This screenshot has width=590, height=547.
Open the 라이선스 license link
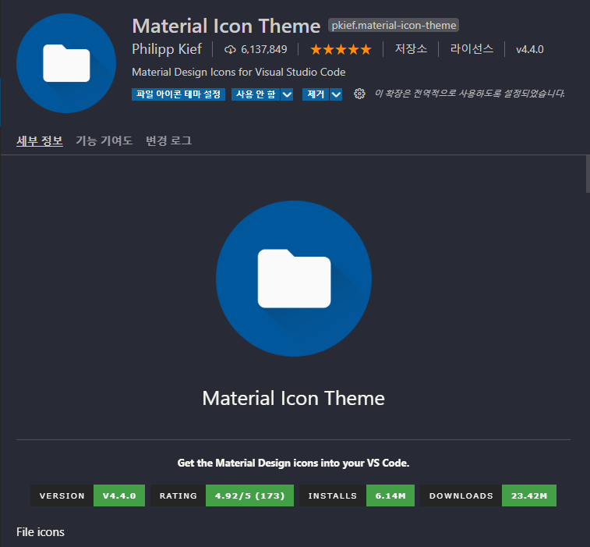click(472, 49)
